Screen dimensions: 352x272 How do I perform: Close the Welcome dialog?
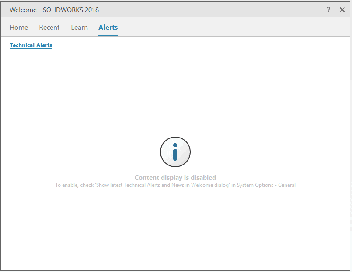click(342, 10)
